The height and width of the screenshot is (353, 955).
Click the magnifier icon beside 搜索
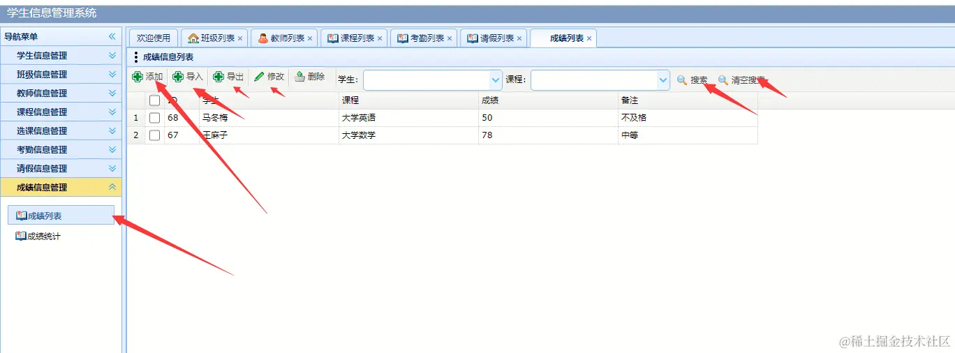[x=682, y=80]
